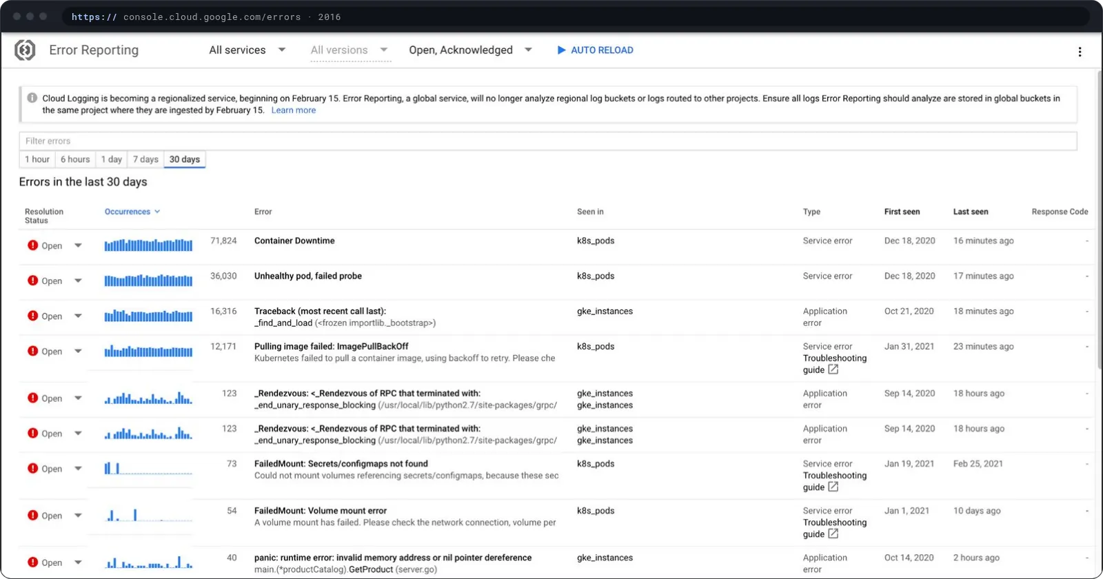
Task: Open troubleshooting guide icon for ImagePullBackOff
Action: [833, 369]
